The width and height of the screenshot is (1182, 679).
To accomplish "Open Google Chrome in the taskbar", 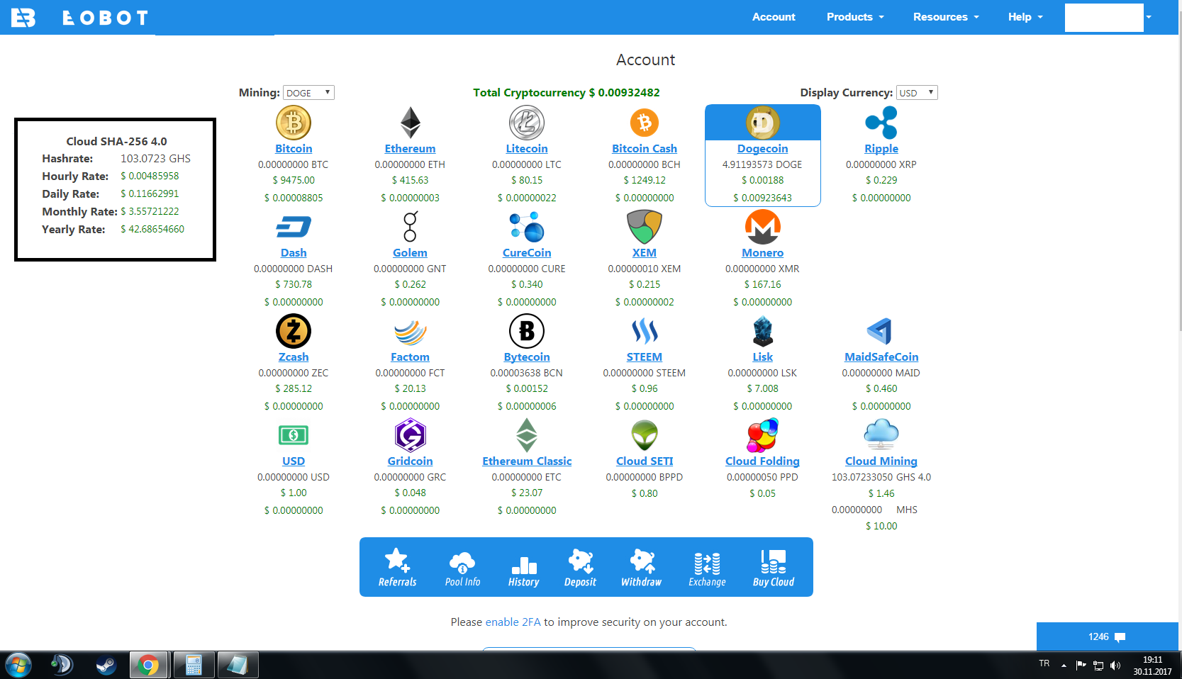I will 149,666.
